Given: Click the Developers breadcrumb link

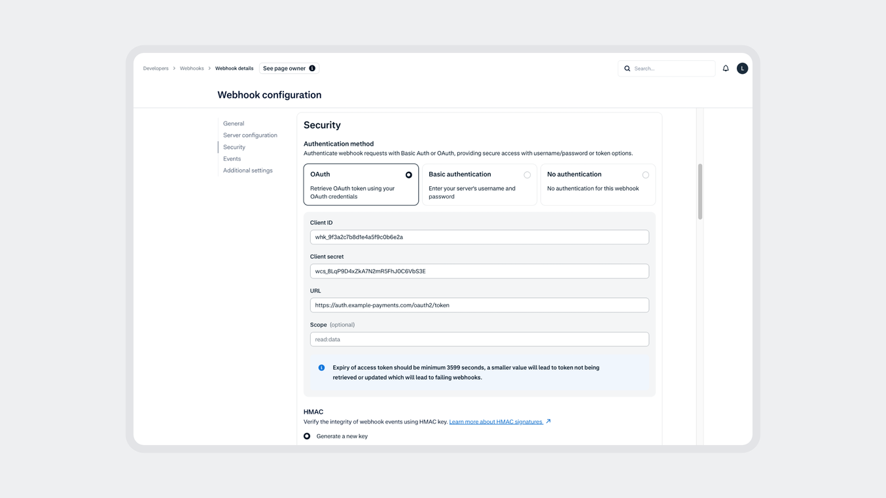Looking at the screenshot, I should [155, 68].
